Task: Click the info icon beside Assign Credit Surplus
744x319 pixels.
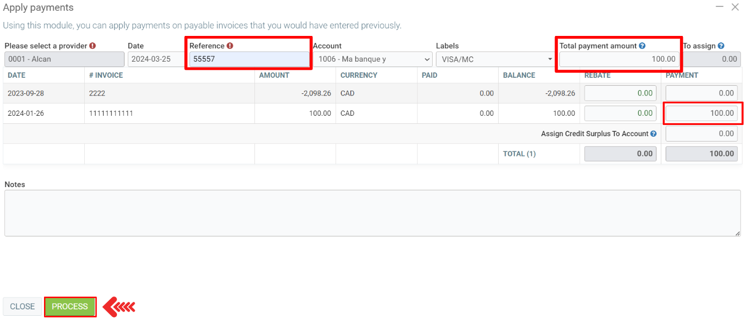Action: (x=653, y=134)
